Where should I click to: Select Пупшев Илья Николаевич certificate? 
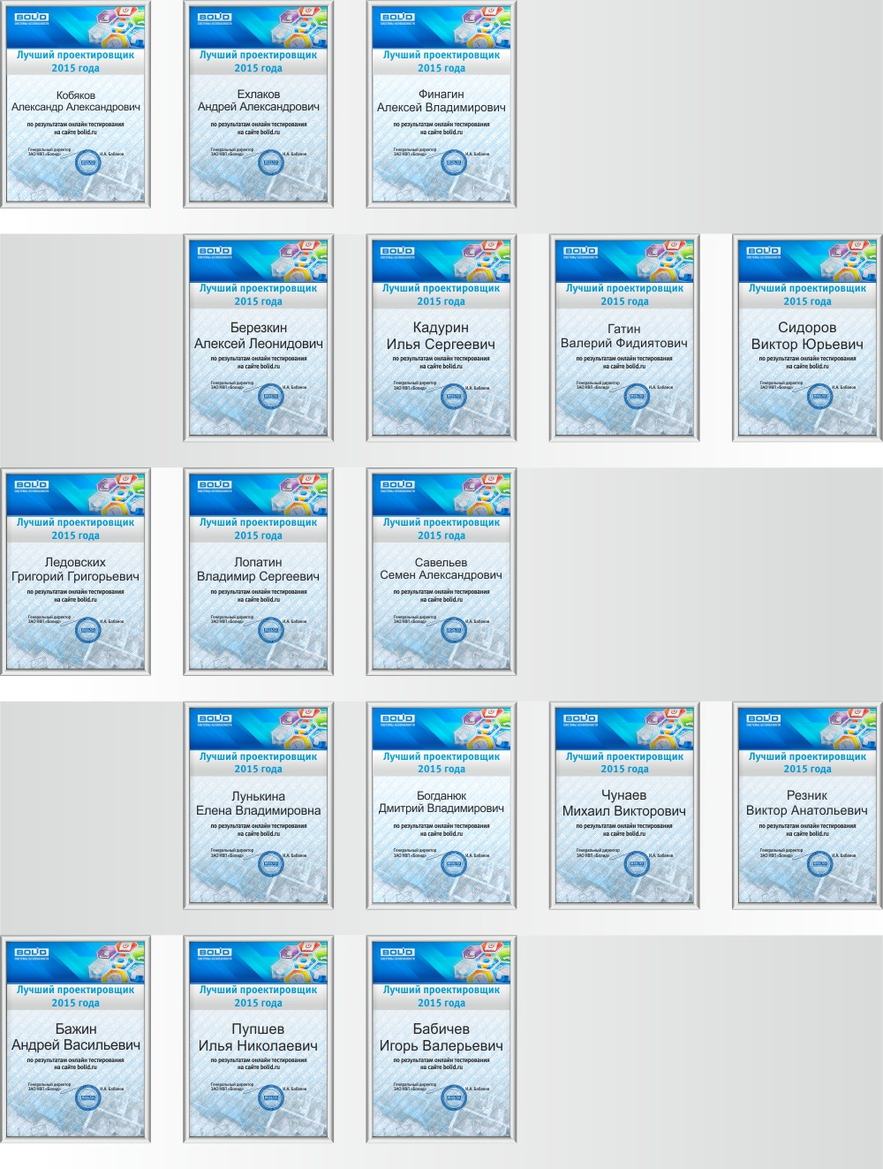click(258, 1039)
